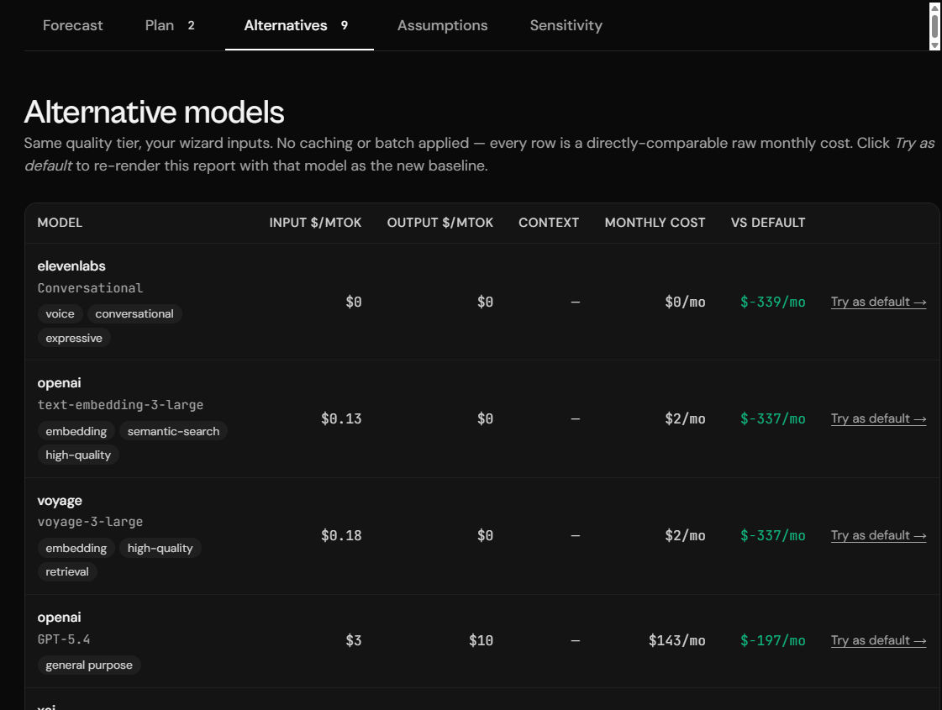Click the CONTEXT column header
Screen dimensions: 942x710
click(549, 223)
